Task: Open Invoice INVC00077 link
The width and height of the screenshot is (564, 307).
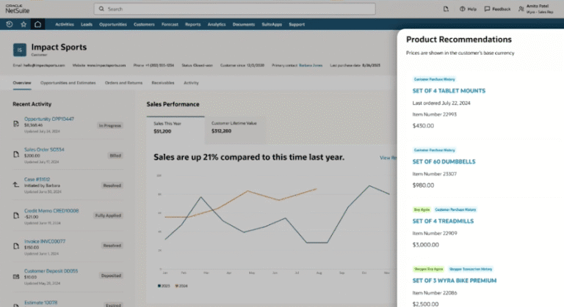Action: coord(45,241)
